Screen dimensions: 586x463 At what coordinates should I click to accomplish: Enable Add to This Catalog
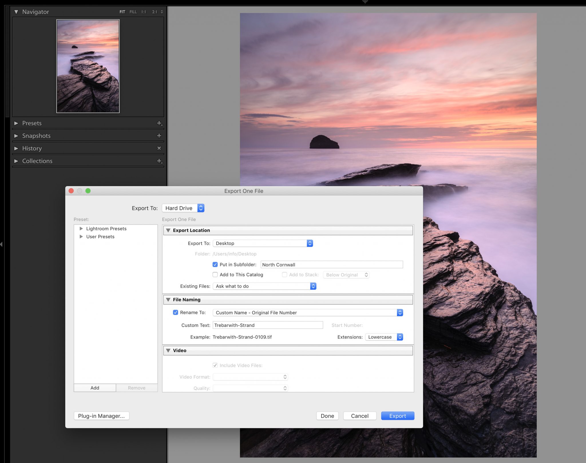pos(215,274)
